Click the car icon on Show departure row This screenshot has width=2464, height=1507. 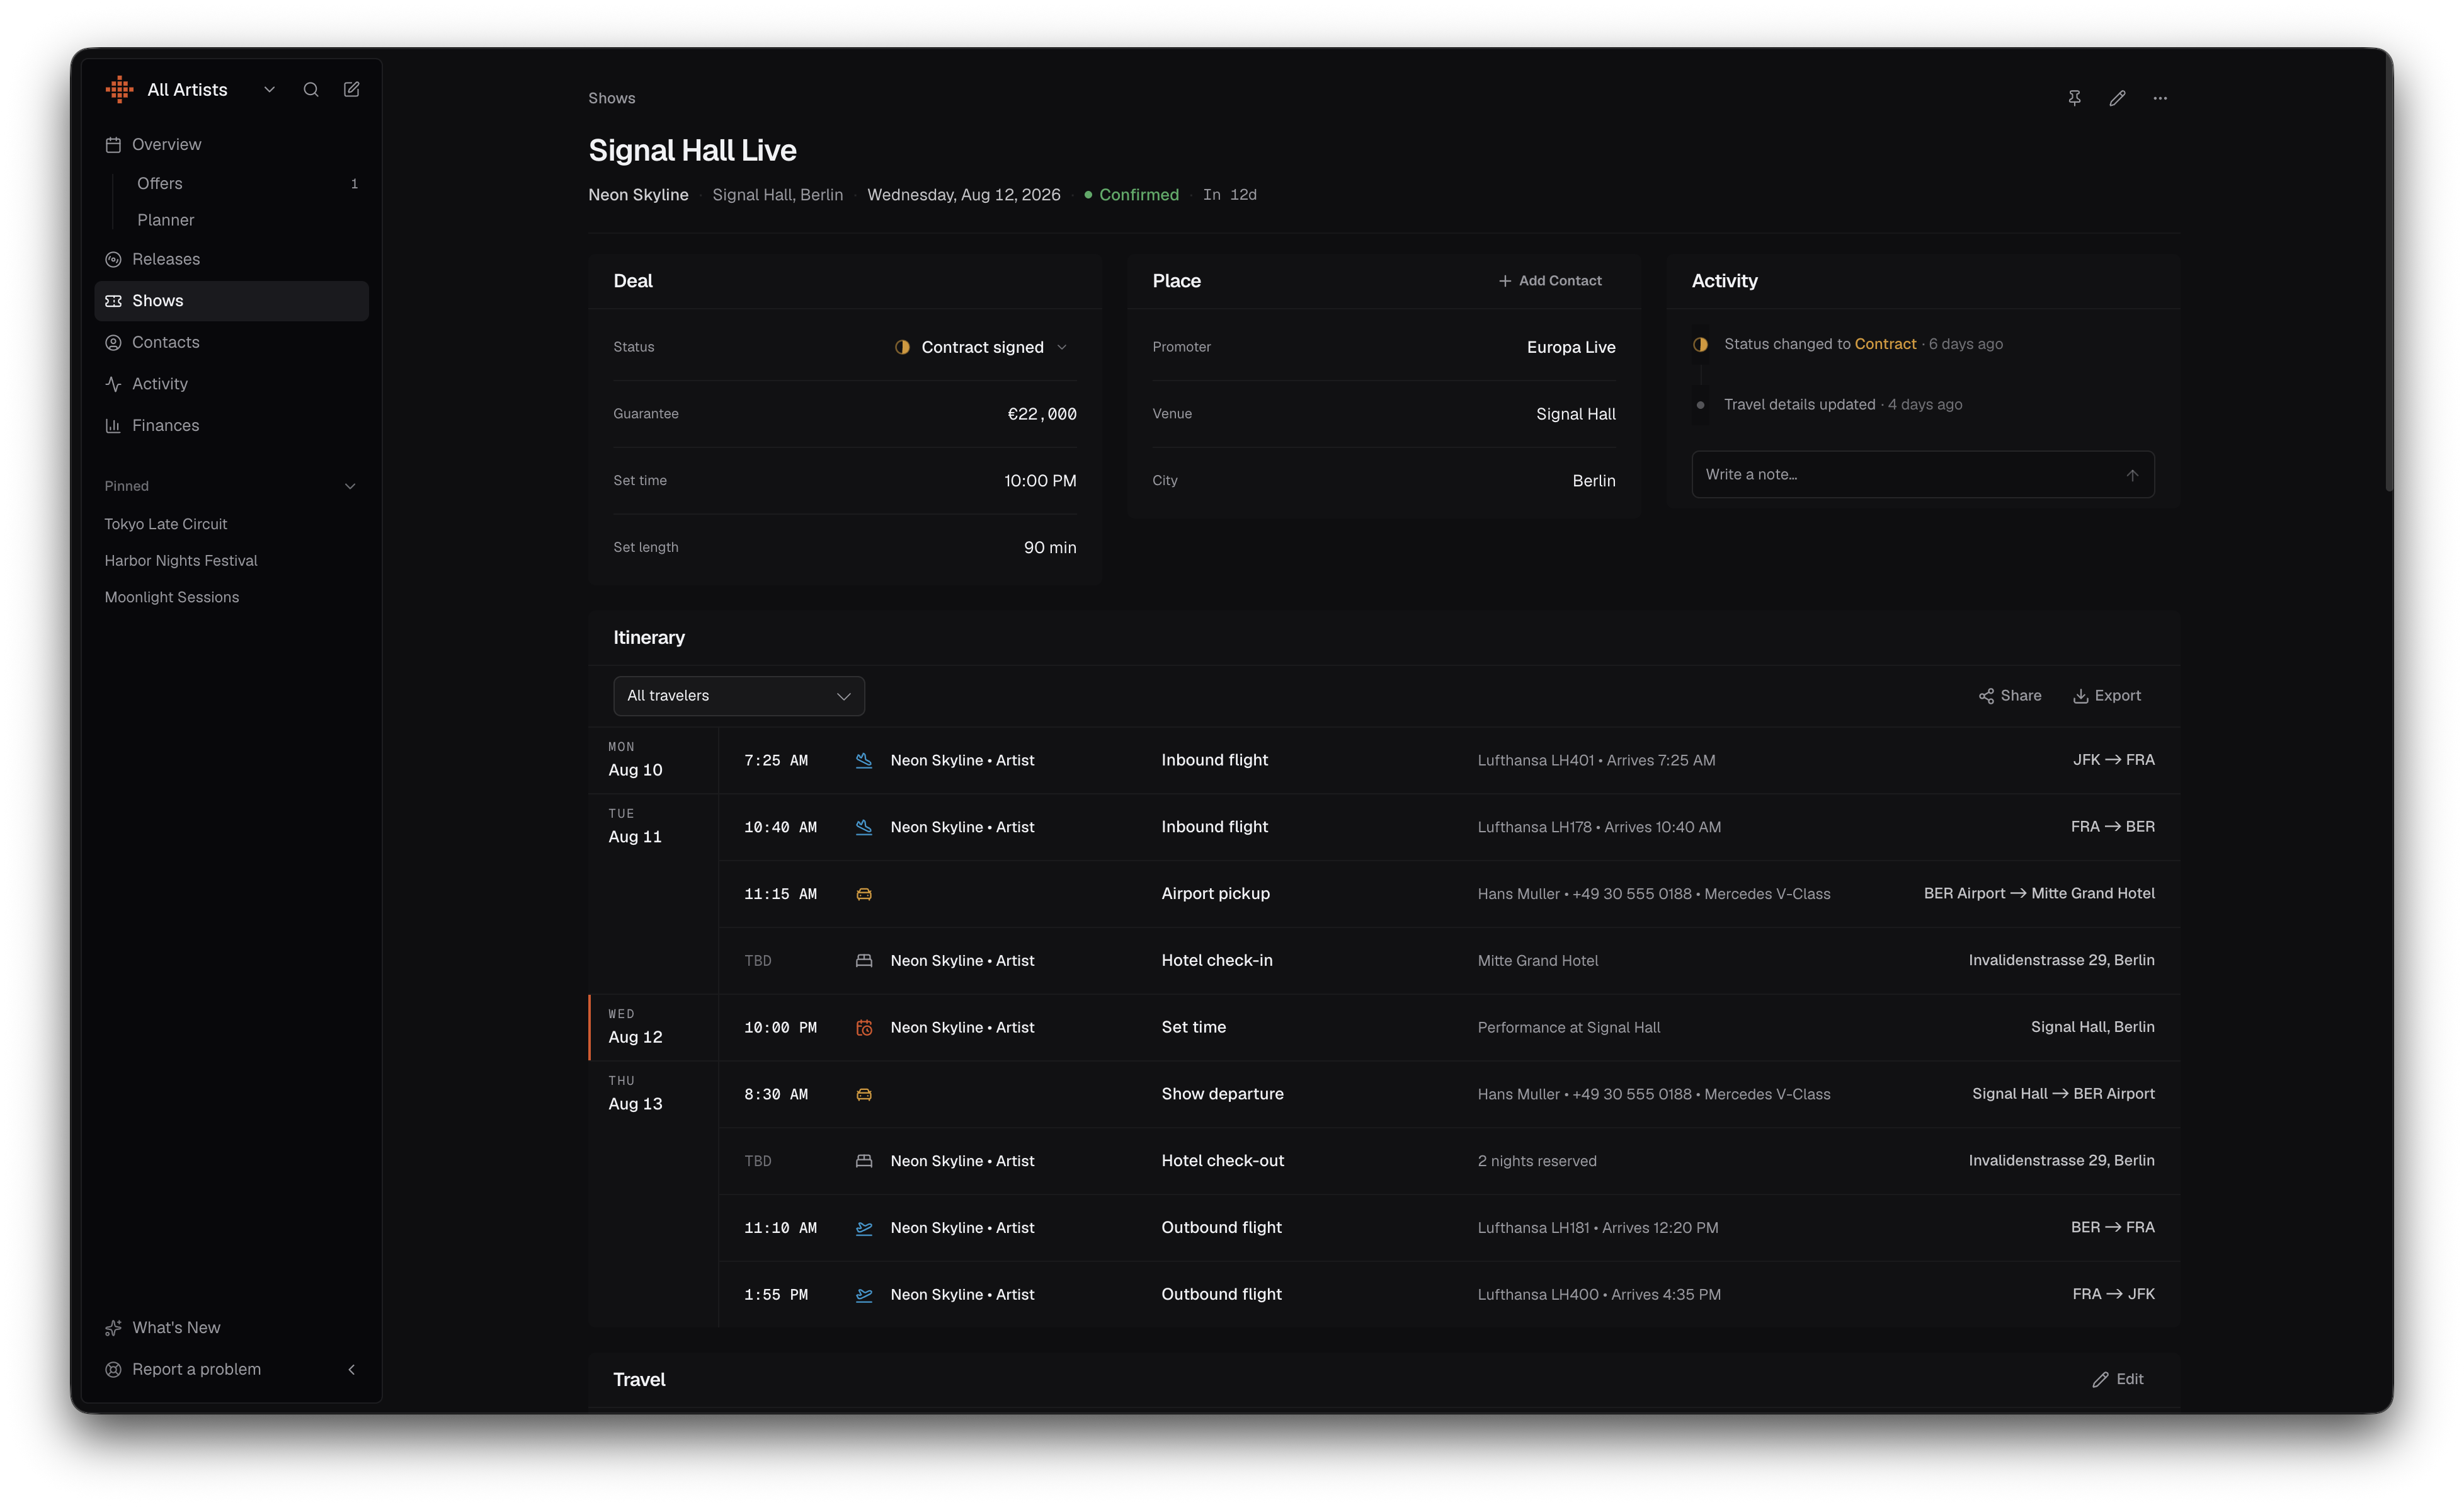(864, 1095)
